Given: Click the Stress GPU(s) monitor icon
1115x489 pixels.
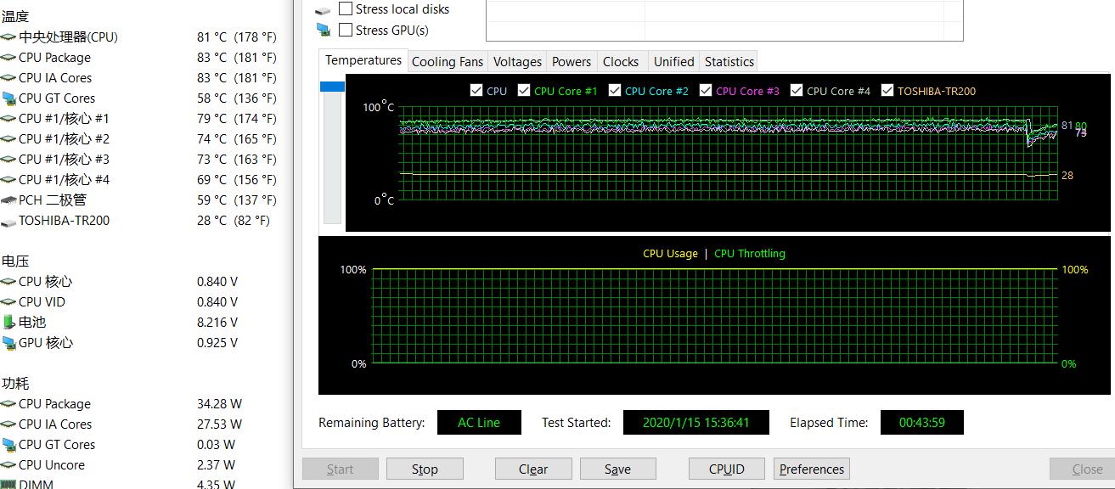Looking at the screenshot, I should [324, 31].
